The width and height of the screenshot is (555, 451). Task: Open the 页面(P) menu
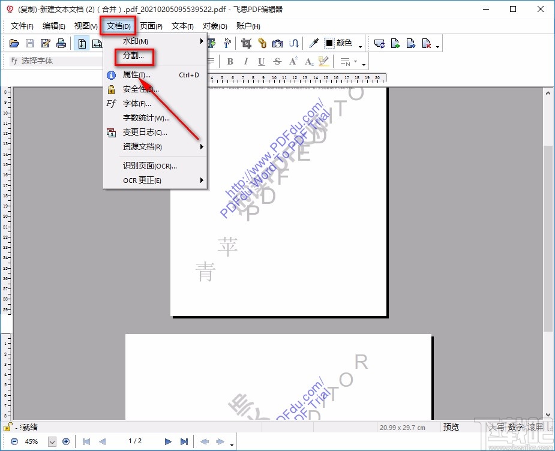(151, 26)
